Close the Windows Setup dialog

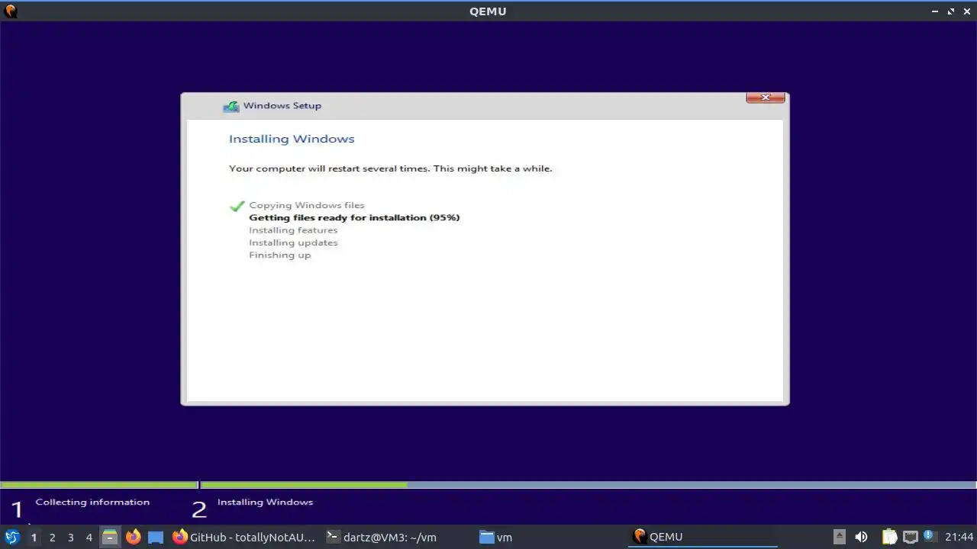(x=765, y=98)
